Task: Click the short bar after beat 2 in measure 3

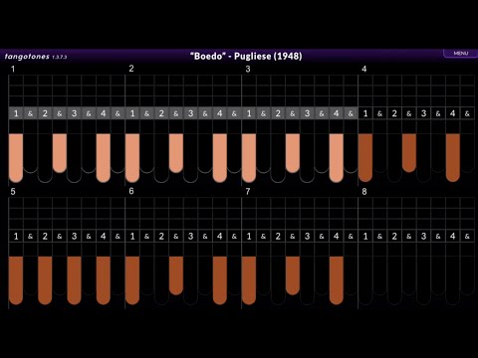Action: (293, 153)
